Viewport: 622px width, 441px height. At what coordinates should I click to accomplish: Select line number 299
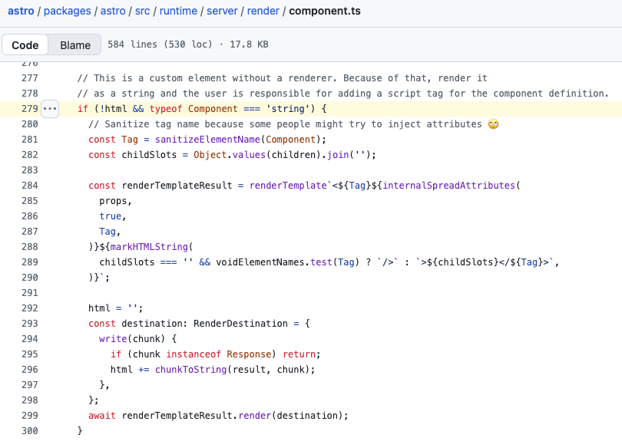(29, 416)
